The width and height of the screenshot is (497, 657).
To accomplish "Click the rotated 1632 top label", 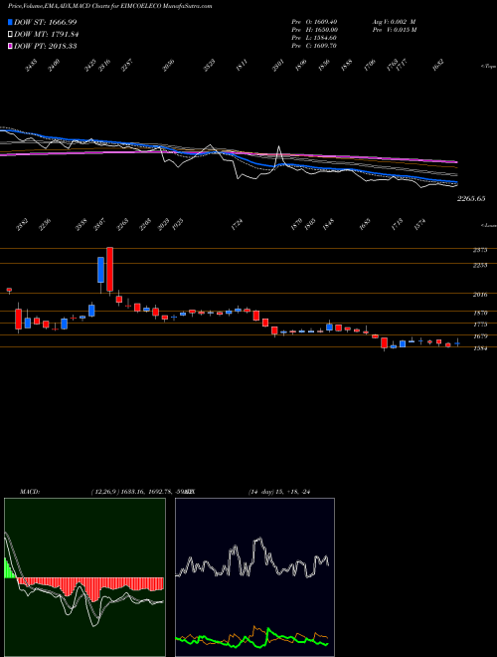I will point(438,66).
